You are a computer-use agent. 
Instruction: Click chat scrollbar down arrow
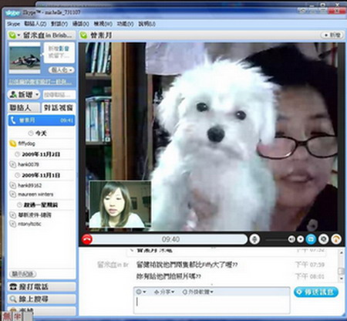[342, 279]
